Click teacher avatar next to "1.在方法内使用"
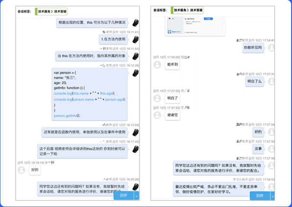The width and height of the screenshot is (292, 207). 135,39
